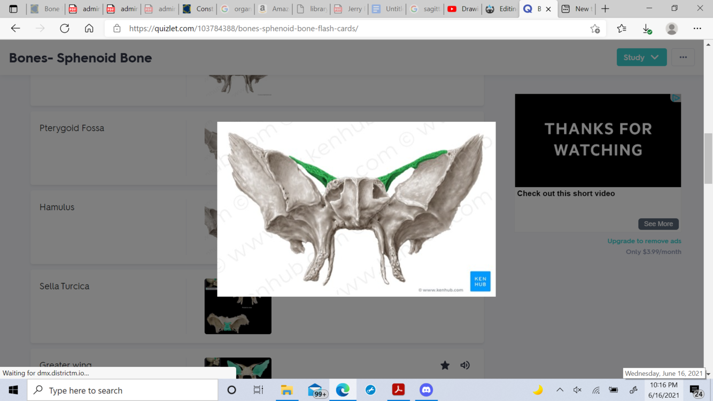The height and width of the screenshot is (401, 713).
Task: Open the favorites list
Action: [622, 28]
